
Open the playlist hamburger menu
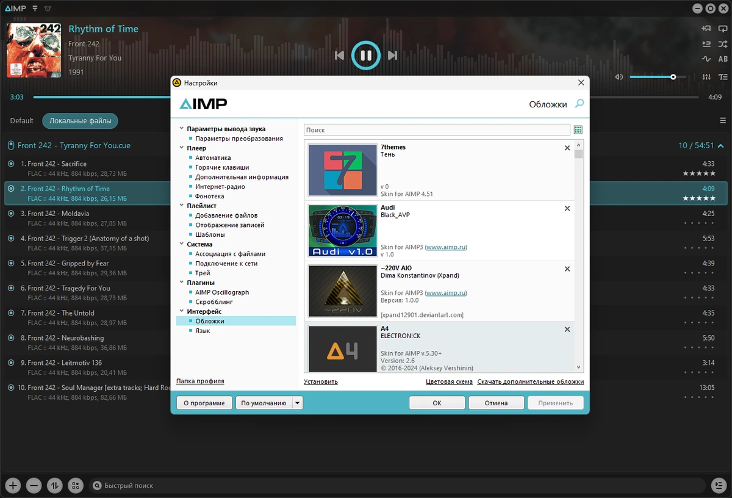point(723,121)
